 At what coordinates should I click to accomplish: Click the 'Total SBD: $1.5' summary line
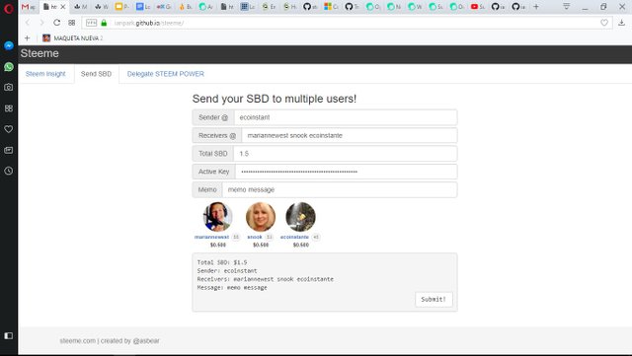[x=222, y=262]
